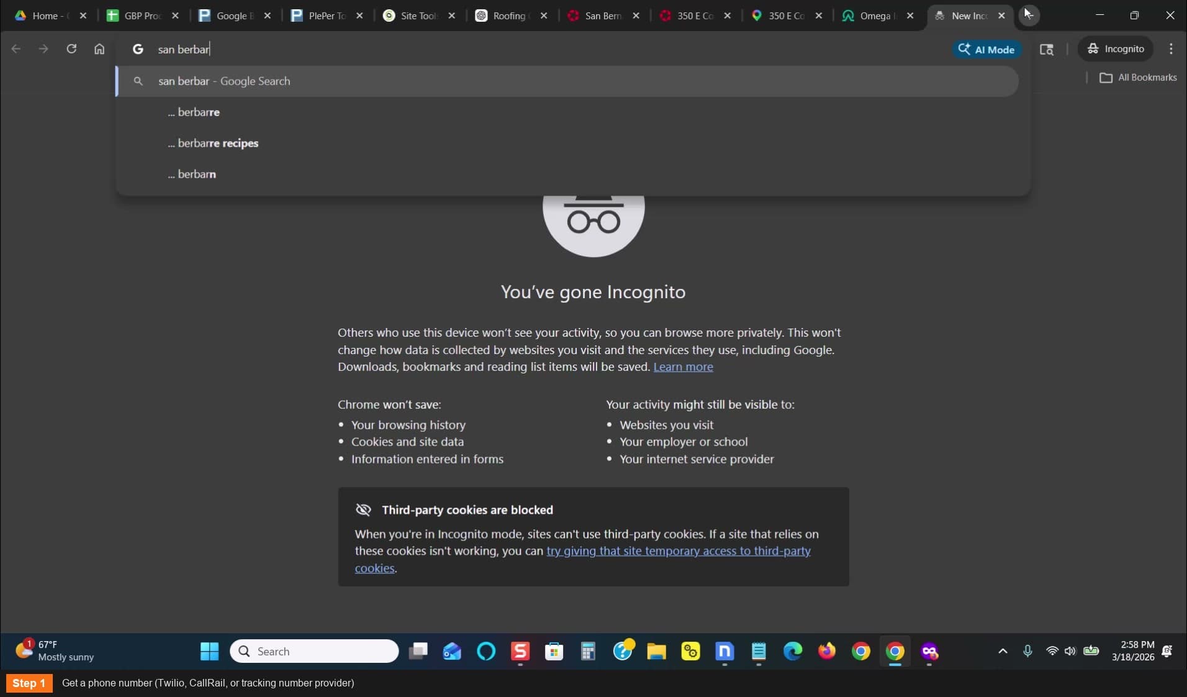Open Firefox from taskbar

point(827,651)
